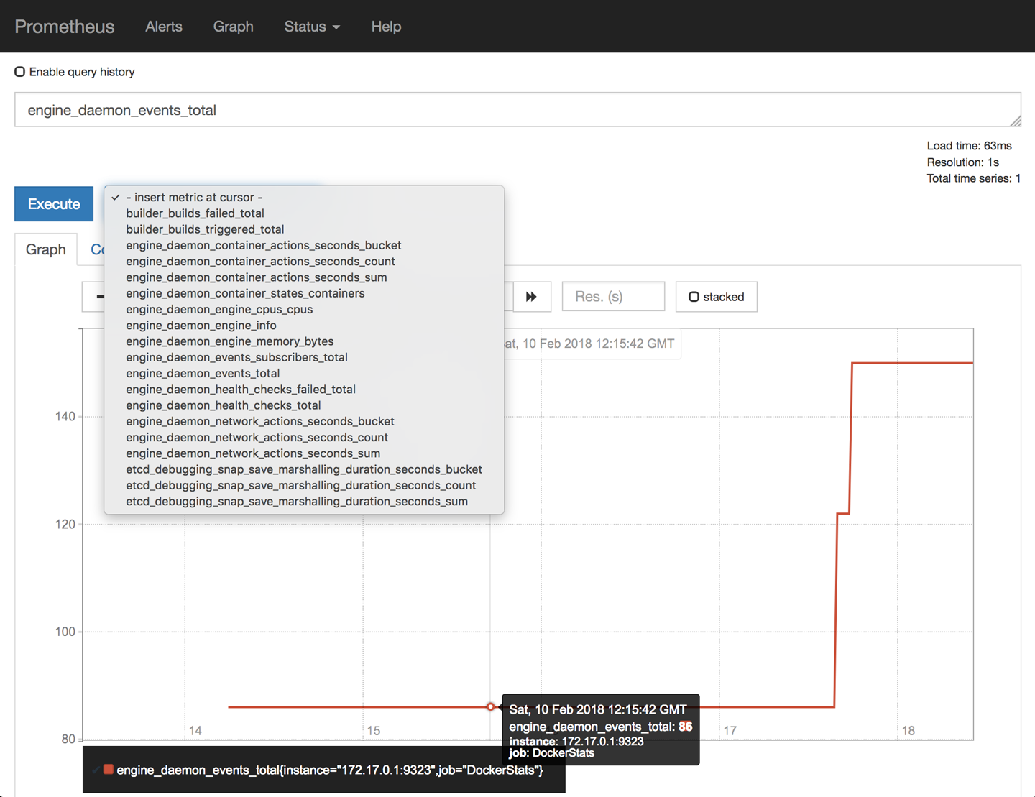Open the Help menu

pyautogui.click(x=386, y=26)
